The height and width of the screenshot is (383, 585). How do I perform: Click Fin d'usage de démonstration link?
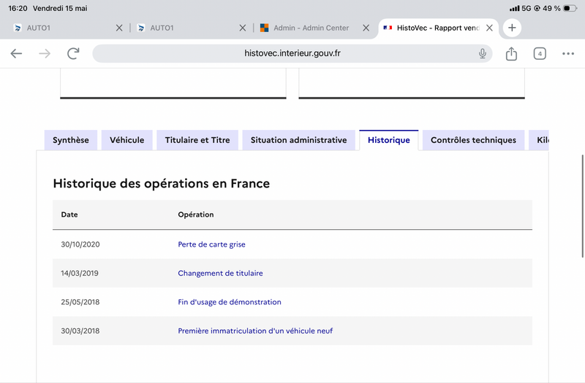point(230,302)
